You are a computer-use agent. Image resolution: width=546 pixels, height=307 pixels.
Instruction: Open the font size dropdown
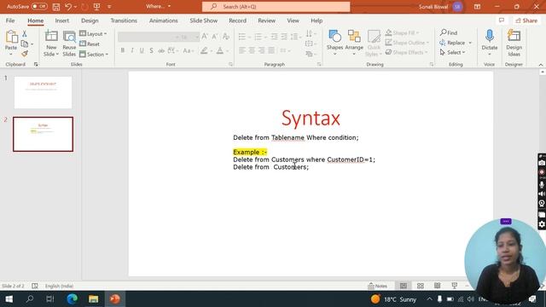(197, 37)
